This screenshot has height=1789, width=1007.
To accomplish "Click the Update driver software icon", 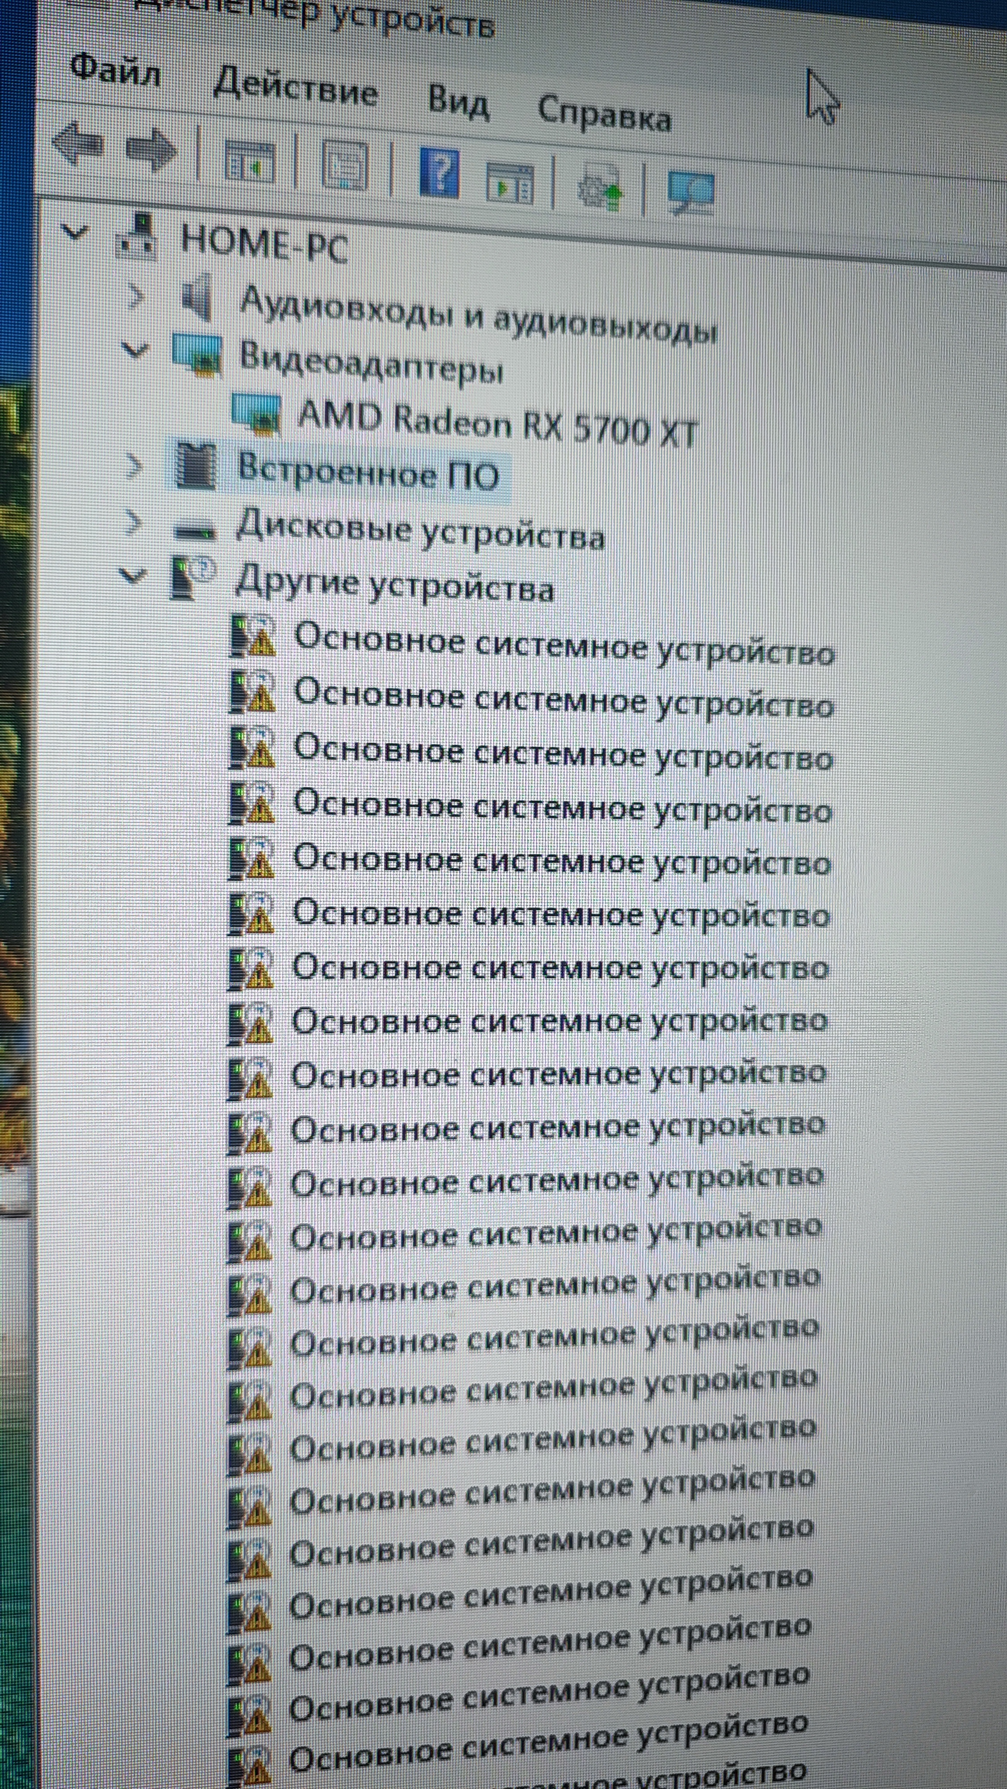I will 600,186.
